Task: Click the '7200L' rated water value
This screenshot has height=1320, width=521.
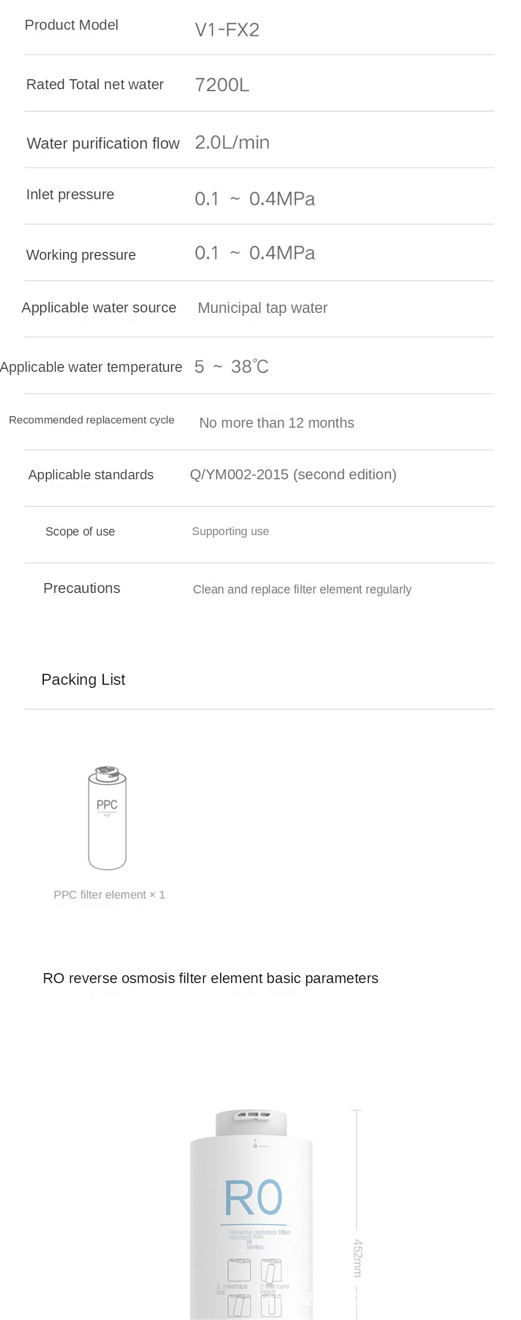Action: (x=222, y=85)
